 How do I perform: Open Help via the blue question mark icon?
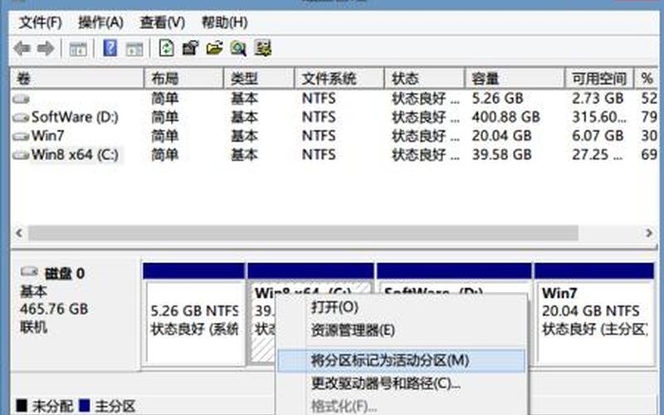coord(110,48)
